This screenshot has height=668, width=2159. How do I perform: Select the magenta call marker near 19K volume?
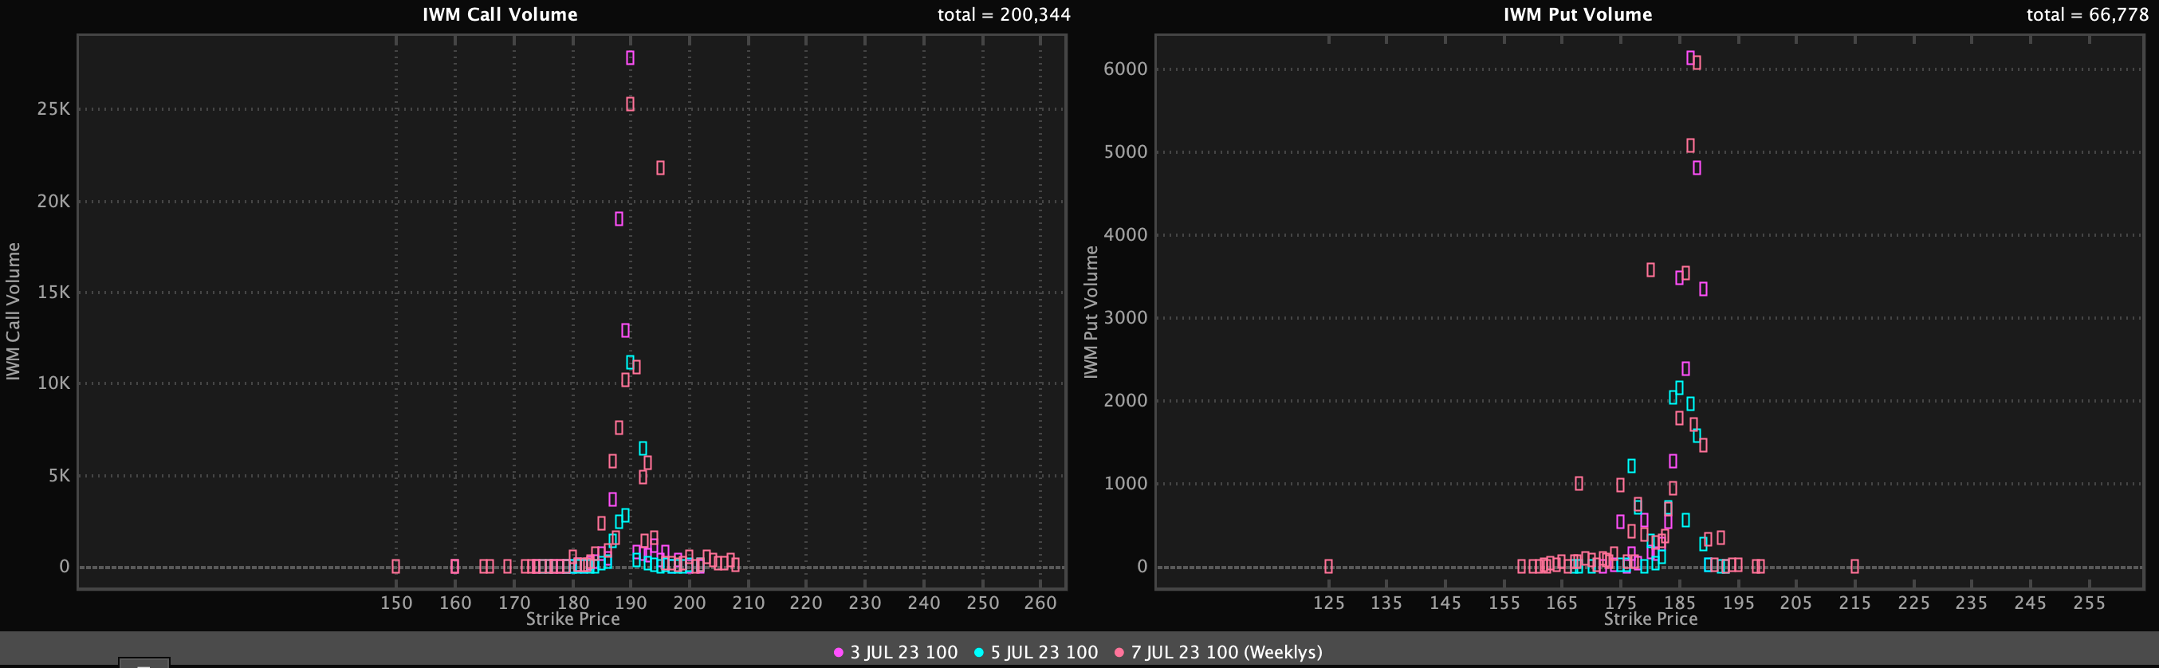(619, 218)
